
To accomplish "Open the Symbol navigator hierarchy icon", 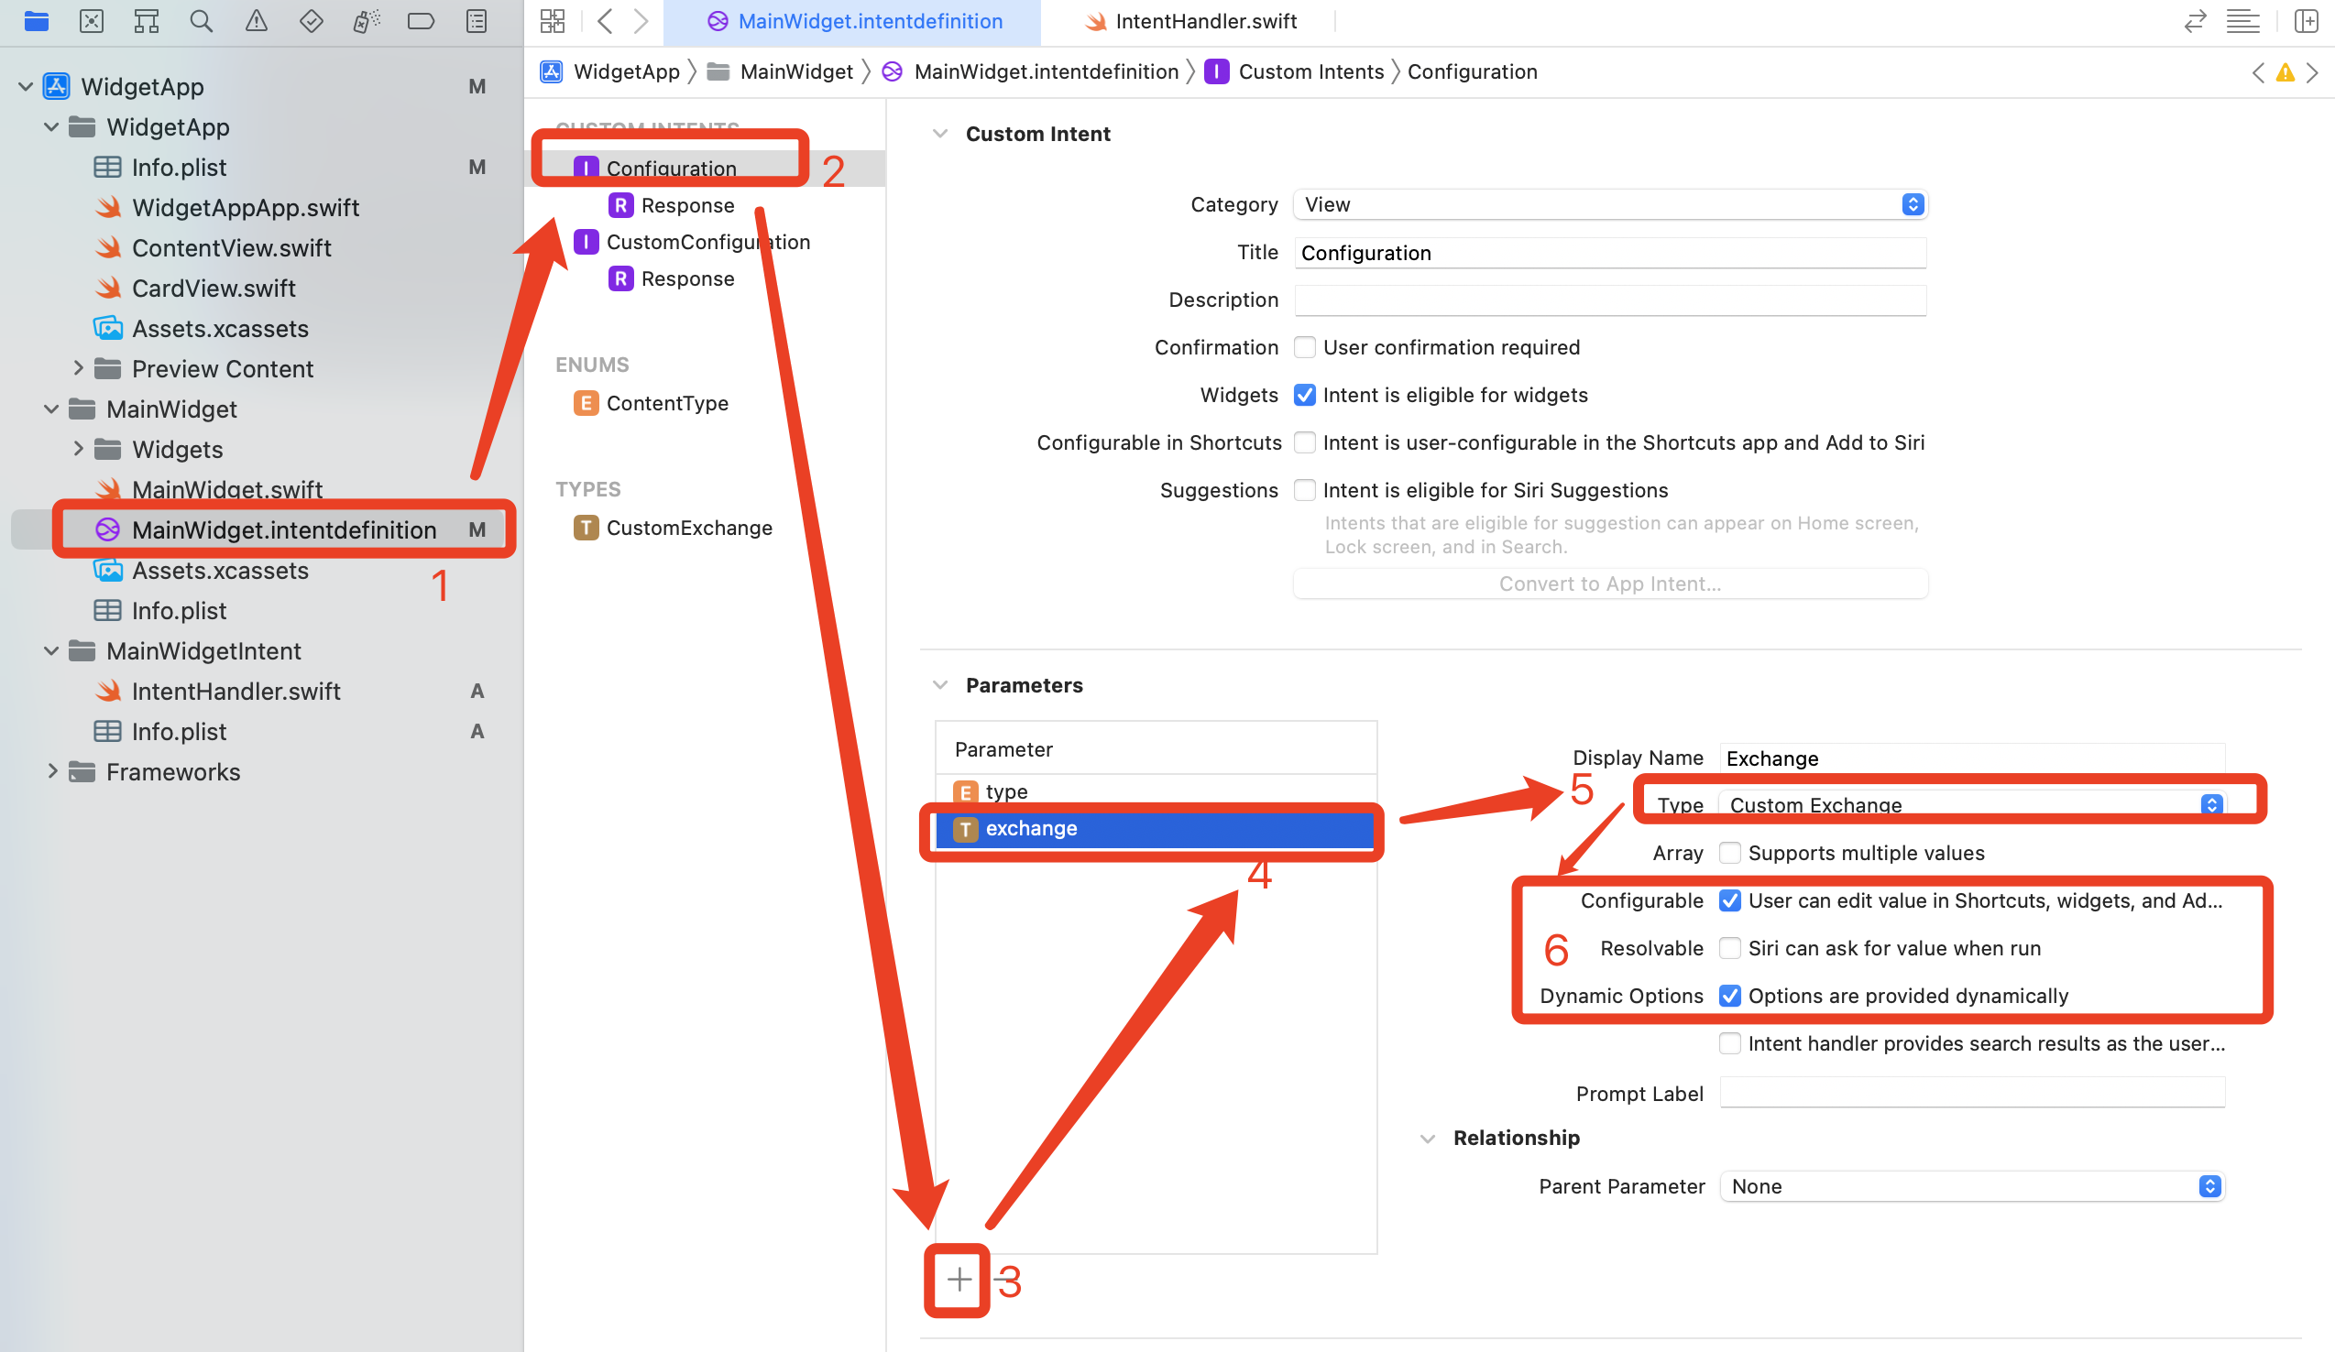I will coord(147,20).
